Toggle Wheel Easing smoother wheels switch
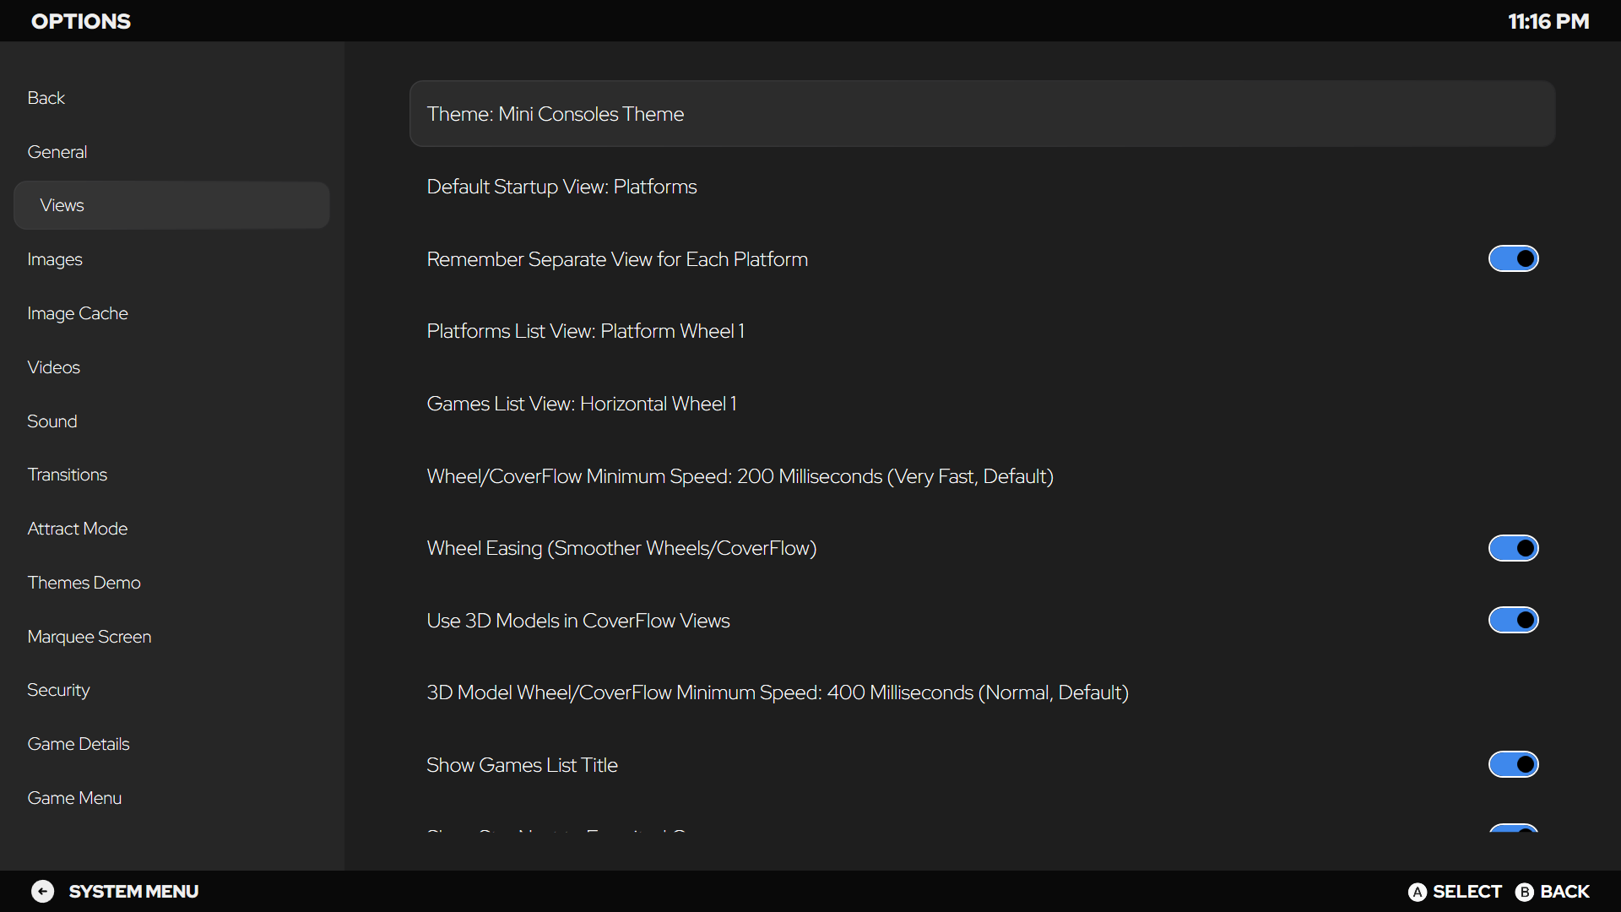 pos(1514,548)
